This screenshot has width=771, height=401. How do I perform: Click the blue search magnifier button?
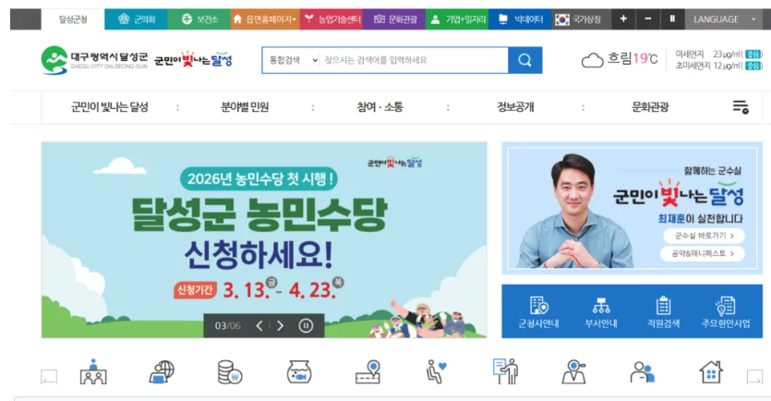tap(525, 60)
